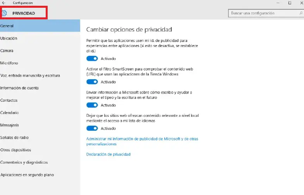The height and width of the screenshot is (195, 304).
Task: Click the search magnifier icon
Action: click(301, 13)
